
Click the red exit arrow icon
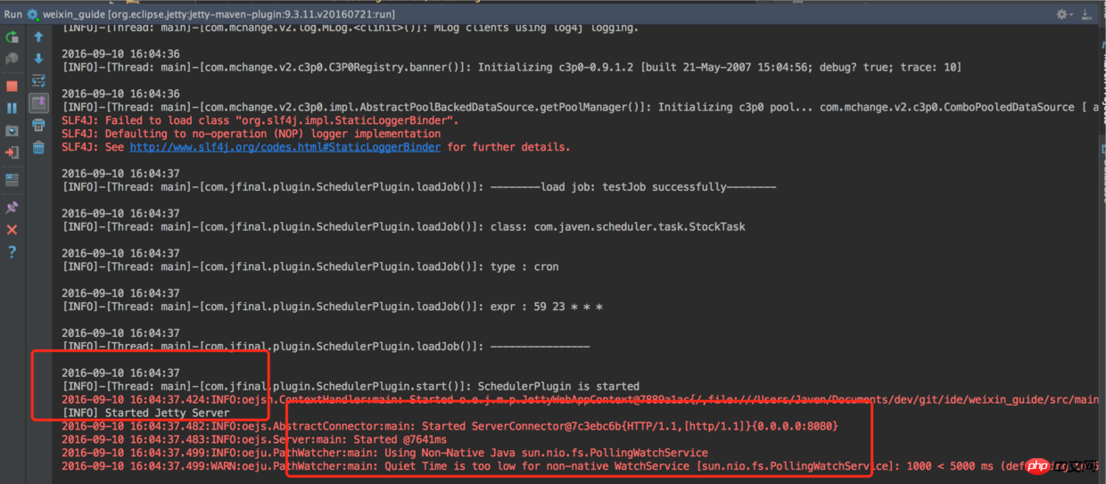(x=12, y=152)
